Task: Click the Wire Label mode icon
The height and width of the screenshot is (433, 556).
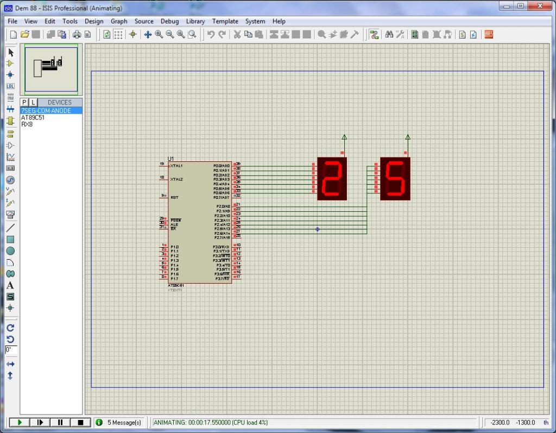Action: tap(10, 86)
